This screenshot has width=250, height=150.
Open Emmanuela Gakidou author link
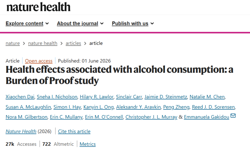[x=207, y=117]
